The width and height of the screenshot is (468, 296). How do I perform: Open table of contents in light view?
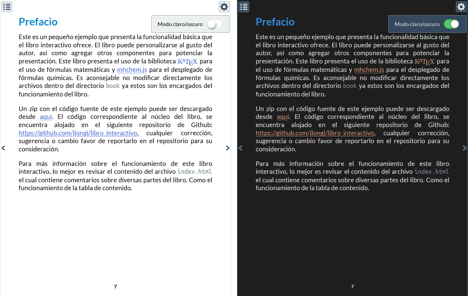point(7,7)
